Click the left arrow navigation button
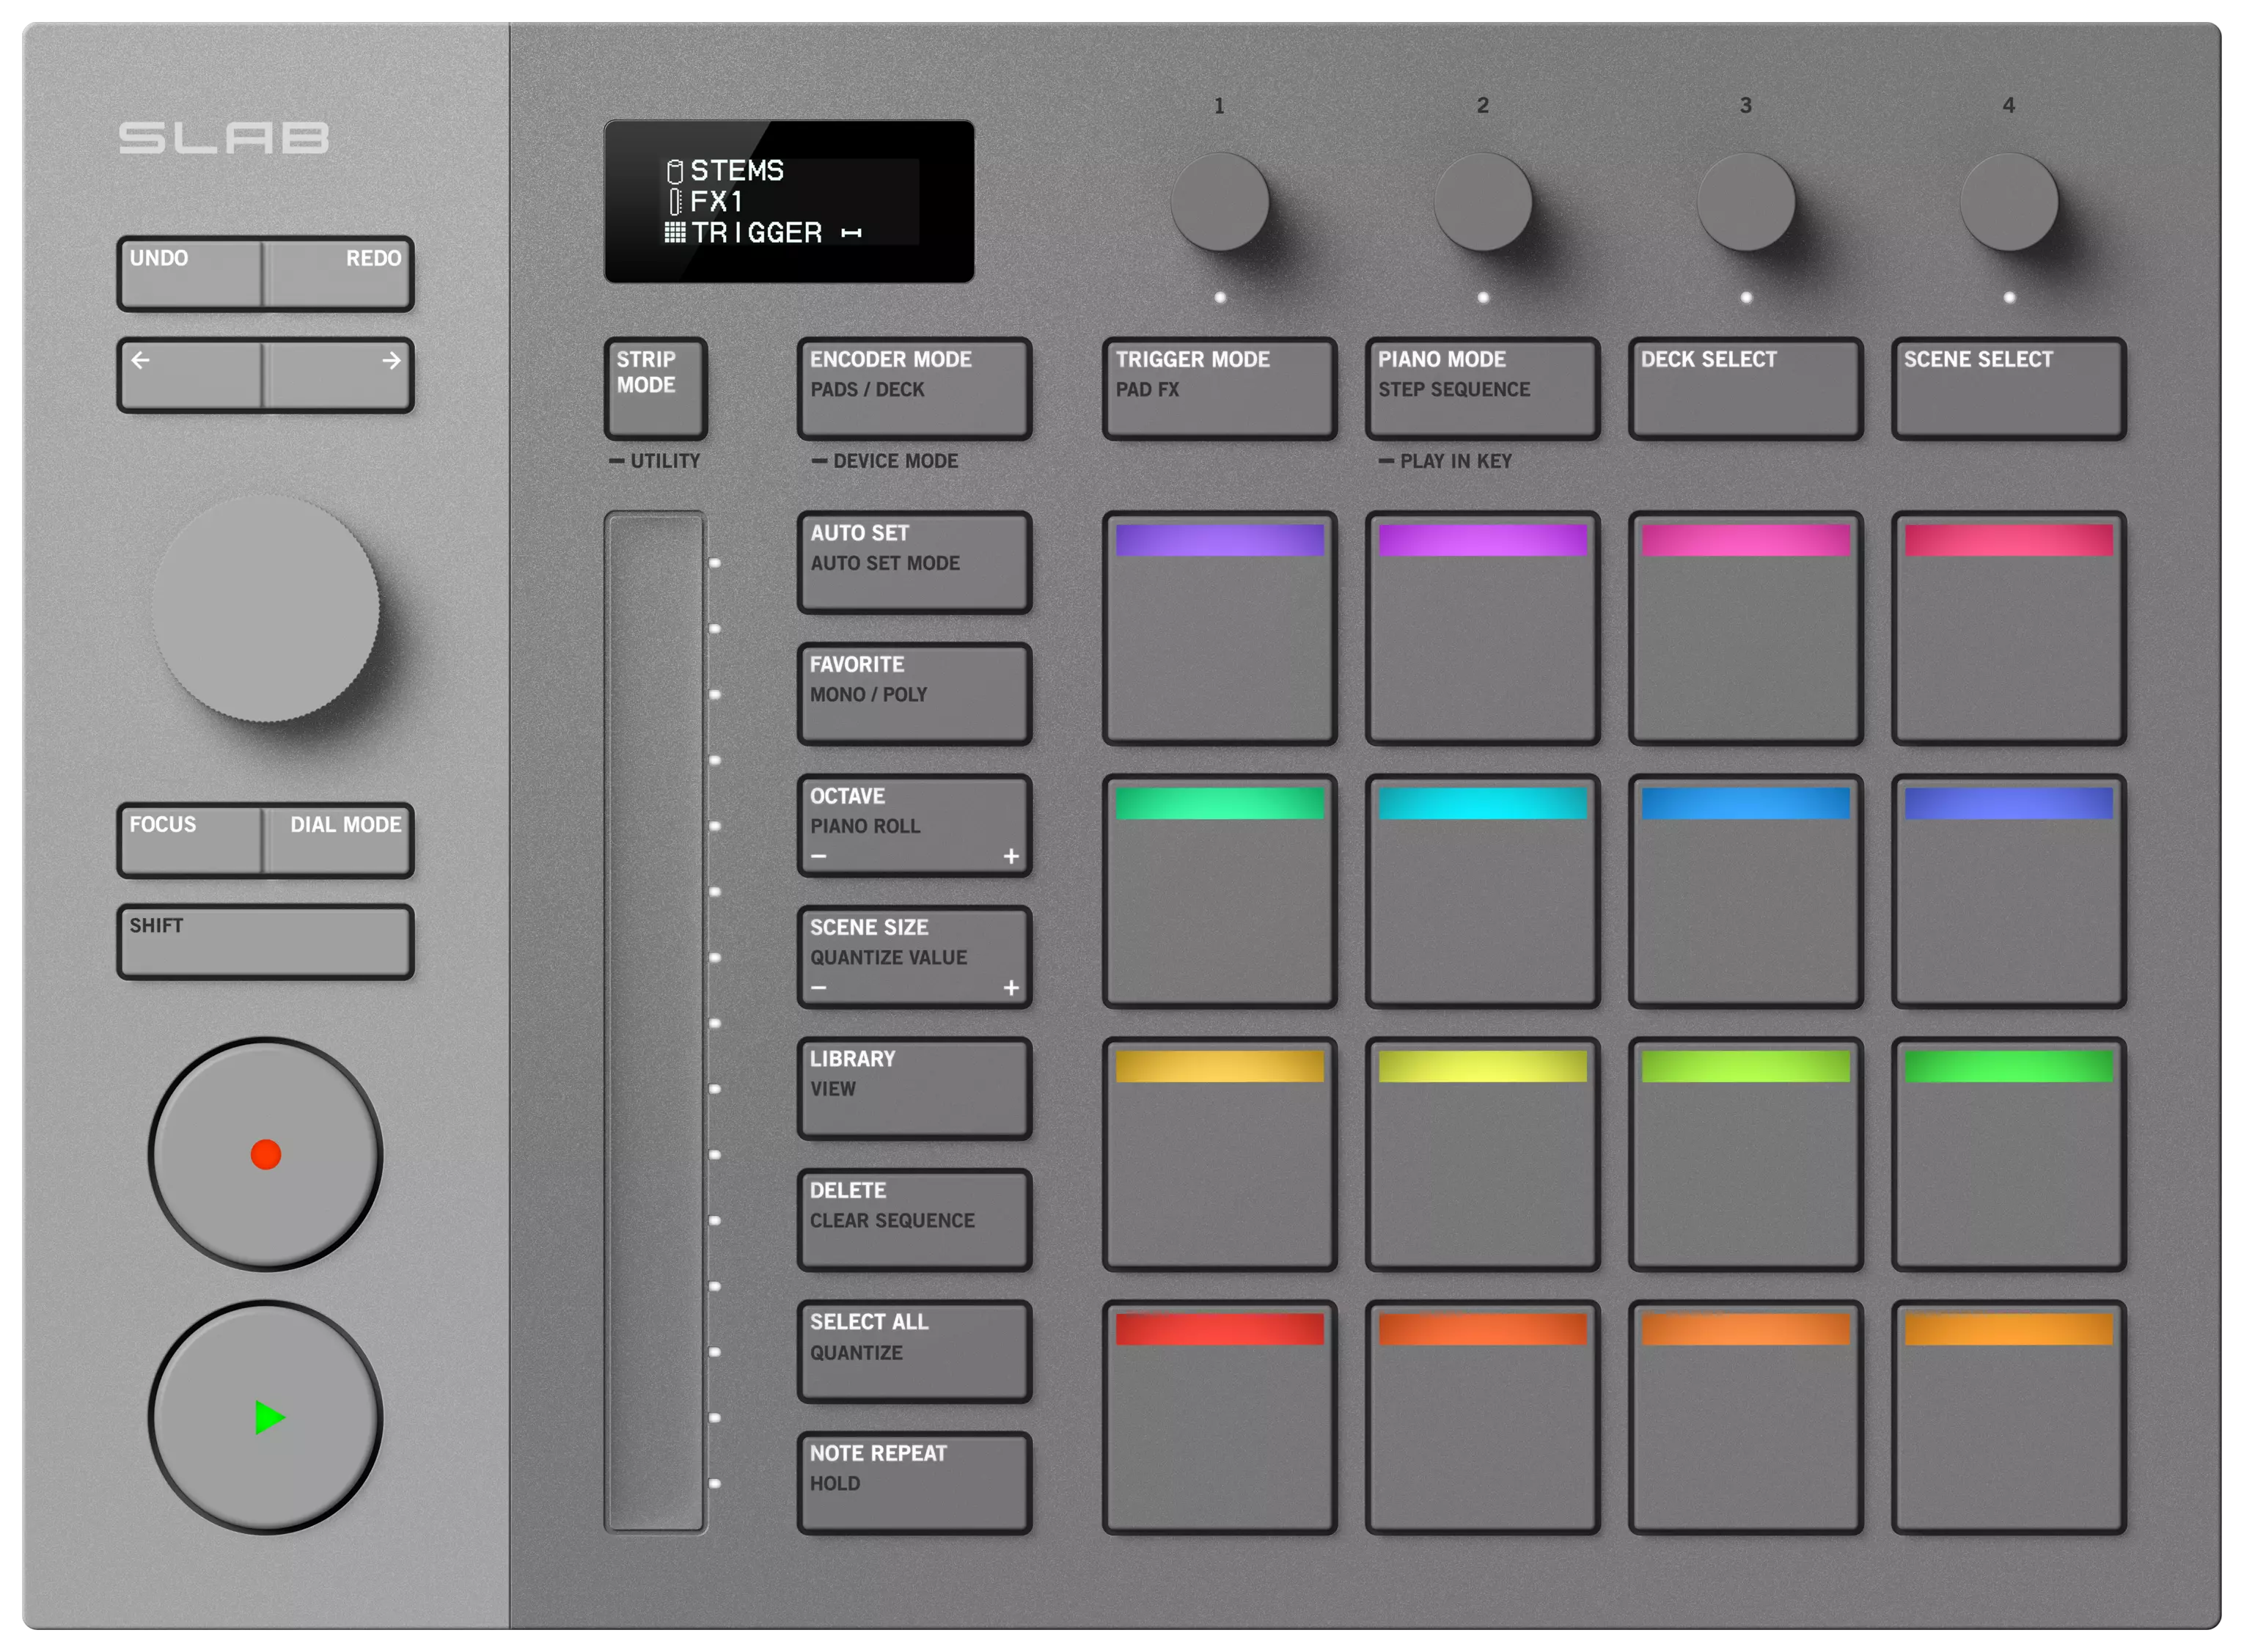The image size is (2244, 1652). [190, 375]
